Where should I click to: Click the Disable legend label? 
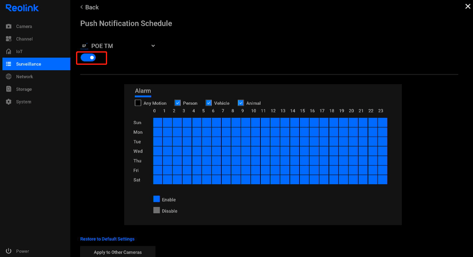170,211
